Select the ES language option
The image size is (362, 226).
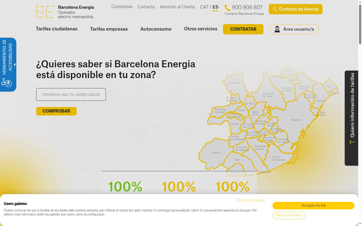215,7
